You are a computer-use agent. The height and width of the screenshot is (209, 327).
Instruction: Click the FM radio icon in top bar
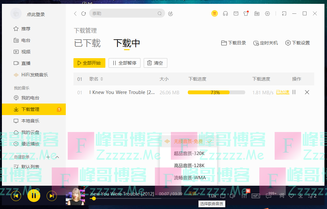click(x=257, y=13)
